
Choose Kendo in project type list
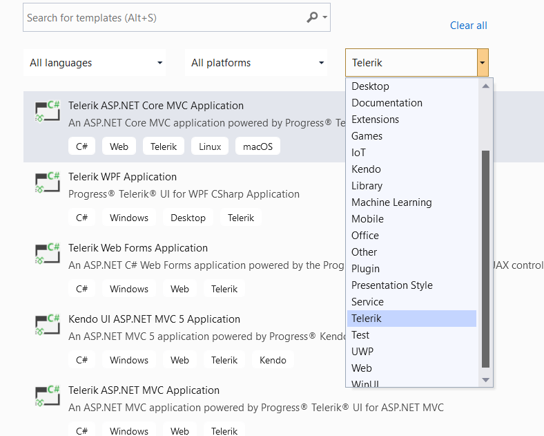[x=411, y=169]
